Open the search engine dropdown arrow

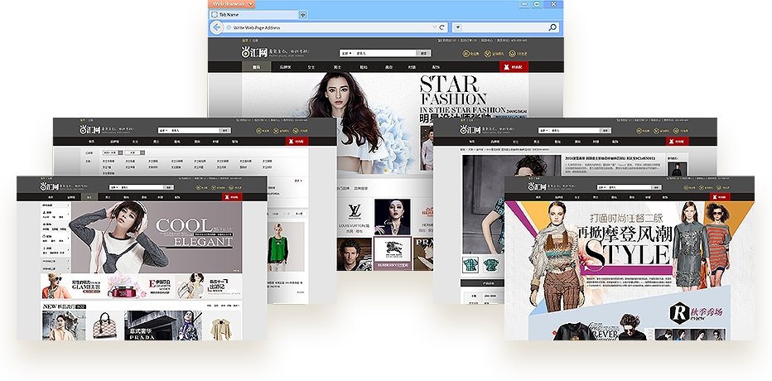458,27
